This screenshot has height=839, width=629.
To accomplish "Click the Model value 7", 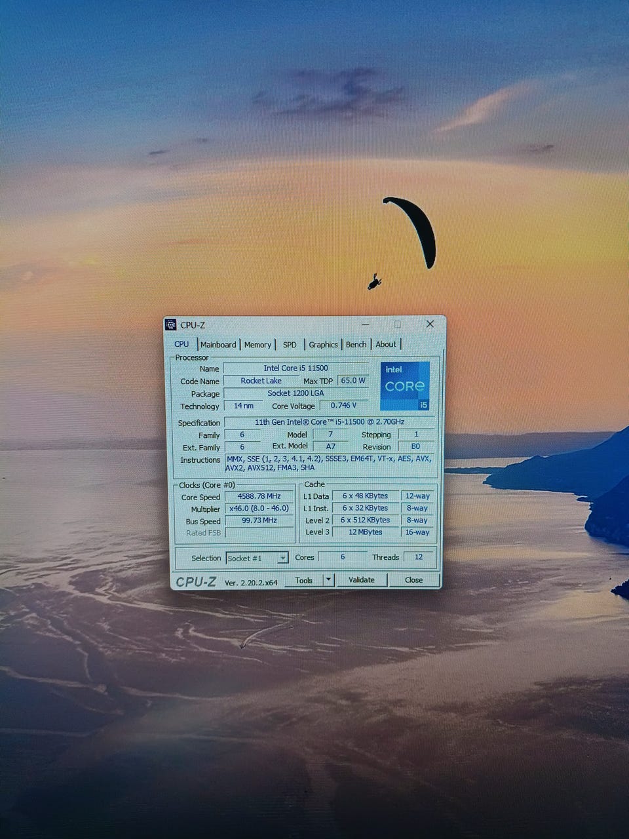I will (331, 435).
